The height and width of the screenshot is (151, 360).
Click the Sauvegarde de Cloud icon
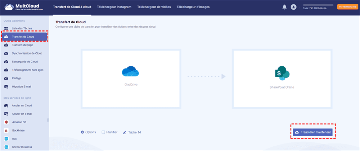click(x=6, y=62)
